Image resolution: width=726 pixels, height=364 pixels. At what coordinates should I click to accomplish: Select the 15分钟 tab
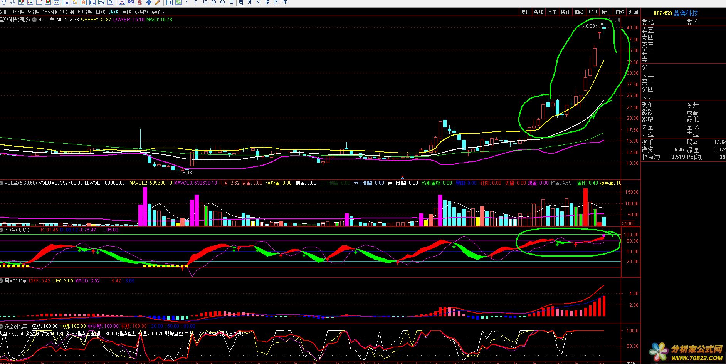pyautogui.click(x=50, y=12)
